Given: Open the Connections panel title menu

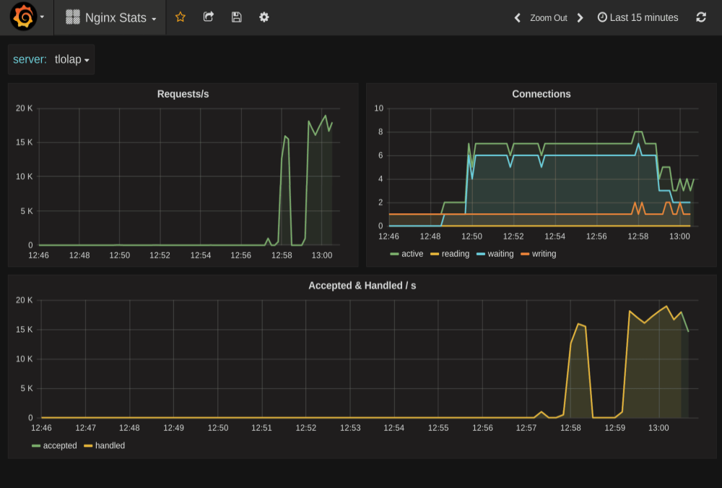Looking at the screenshot, I should pyautogui.click(x=542, y=93).
